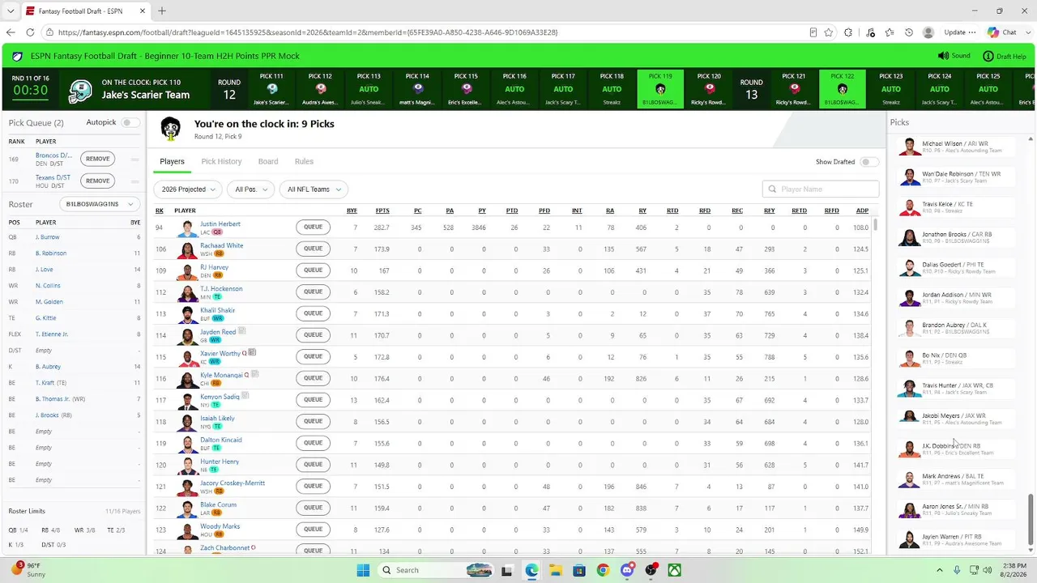Sort players by the FPTS column header
Screen dimensions: 1037x583
click(382, 211)
